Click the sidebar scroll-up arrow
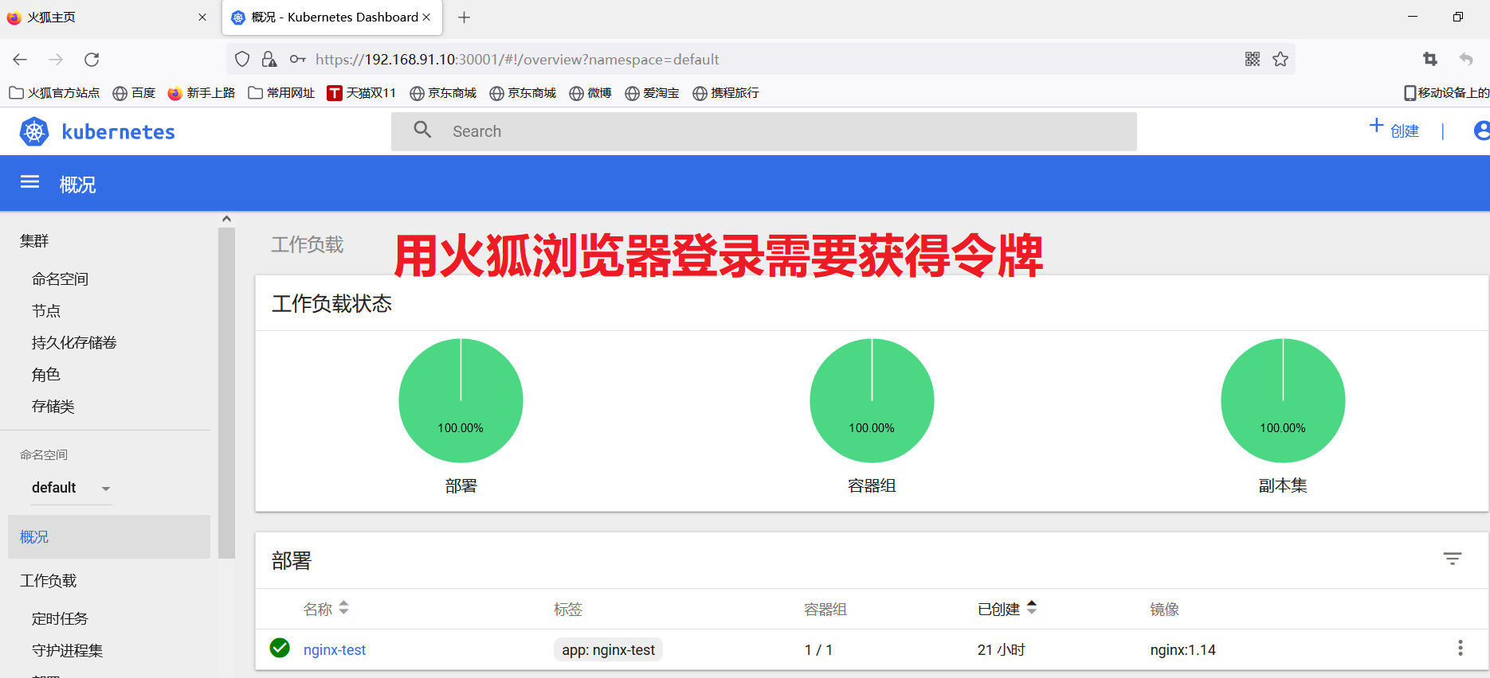This screenshot has width=1490, height=678. [x=226, y=219]
